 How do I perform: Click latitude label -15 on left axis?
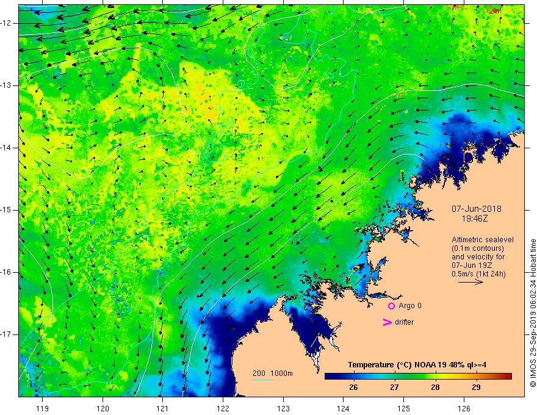click(x=6, y=210)
